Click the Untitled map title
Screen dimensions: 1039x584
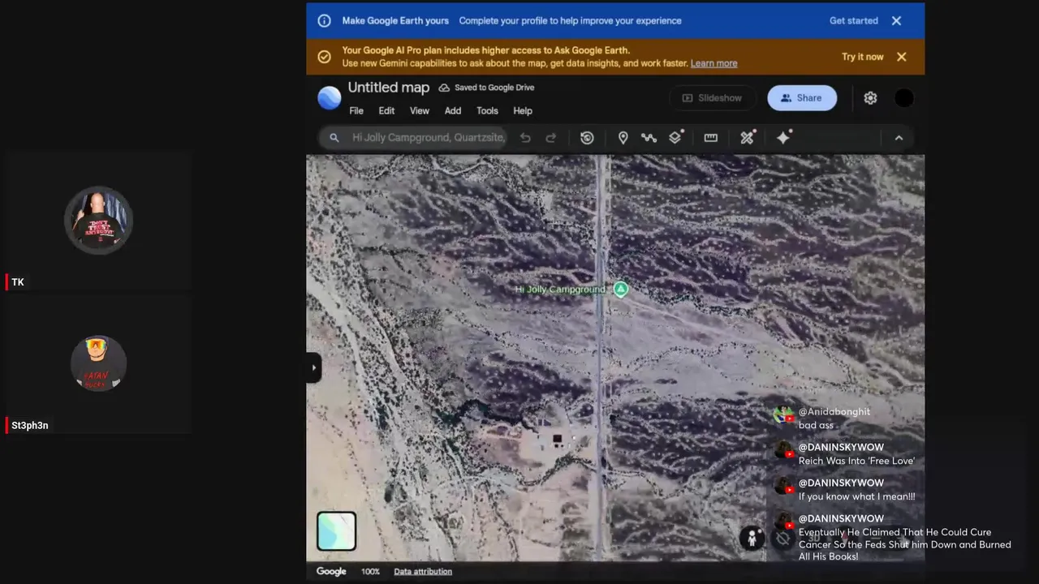point(389,88)
